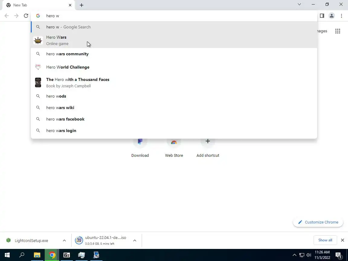The image size is (348, 261).
Task: Click Customize Chrome button
Action: click(318, 222)
